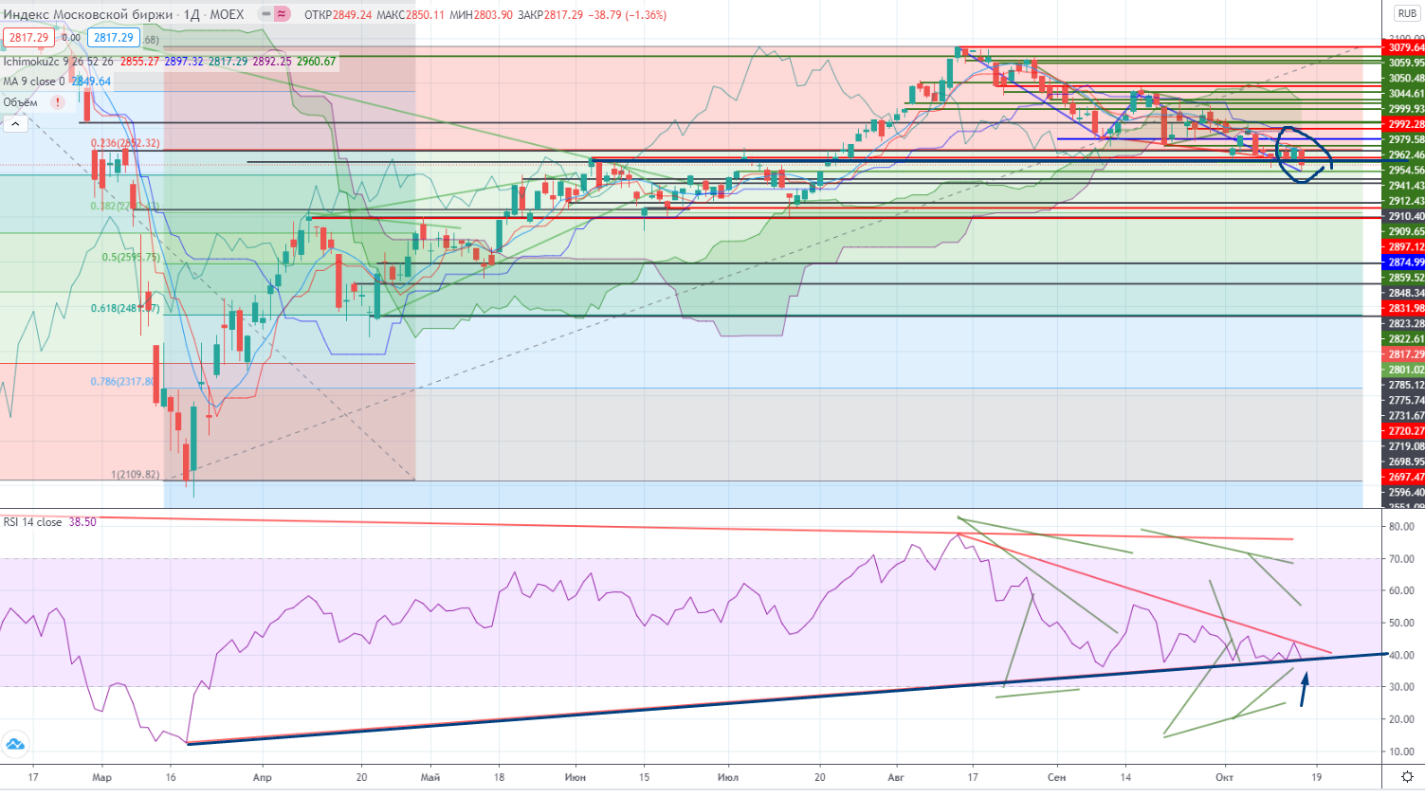Click the Fibonacci 0.5(2595.75) level label

[131, 258]
